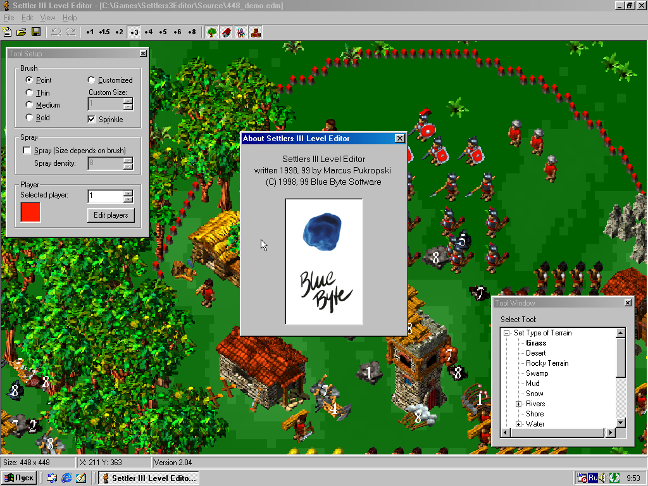Select Desert terrain in tool tree
This screenshot has width=648, height=486.
point(535,353)
